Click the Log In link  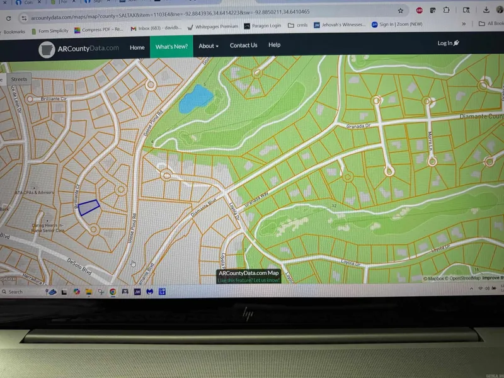pos(448,43)
